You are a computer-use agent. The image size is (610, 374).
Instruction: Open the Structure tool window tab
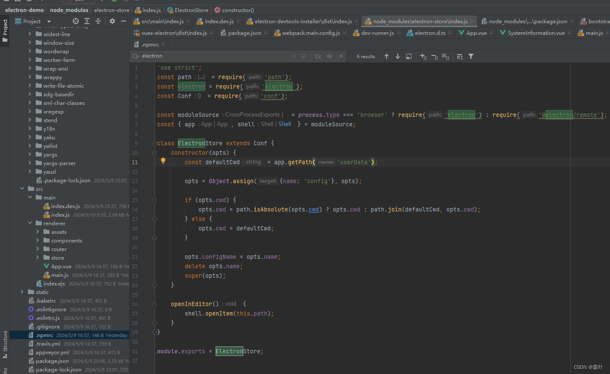[4, 341]
